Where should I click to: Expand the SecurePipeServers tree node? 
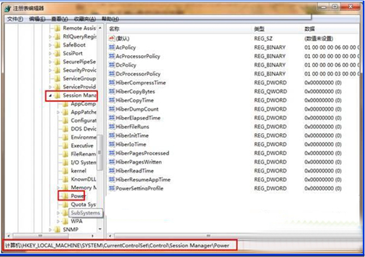tap(50, 62)
